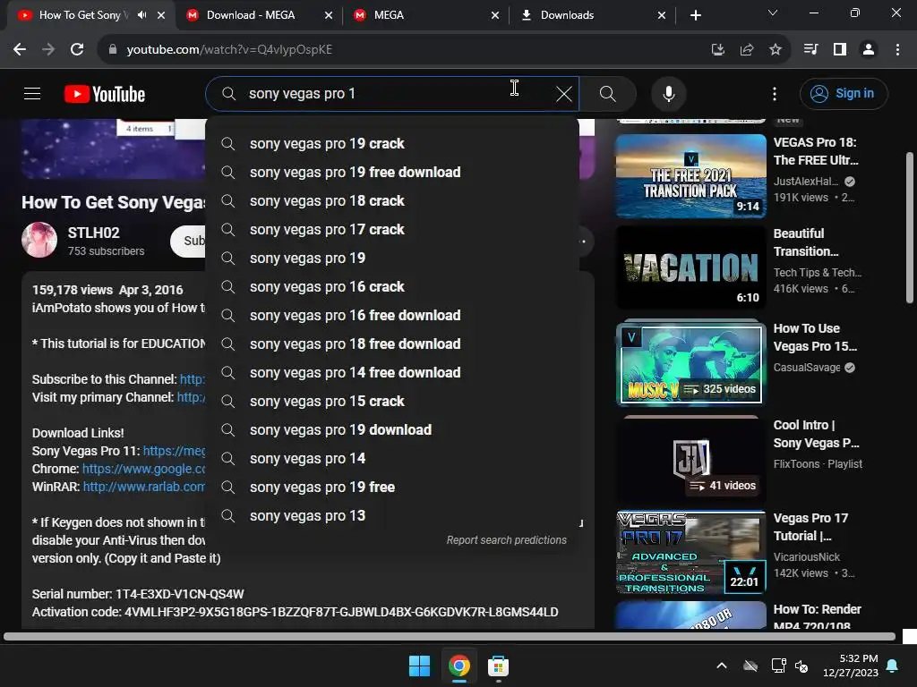Go back with browser back arrow
917x687 pixels.
20,50
